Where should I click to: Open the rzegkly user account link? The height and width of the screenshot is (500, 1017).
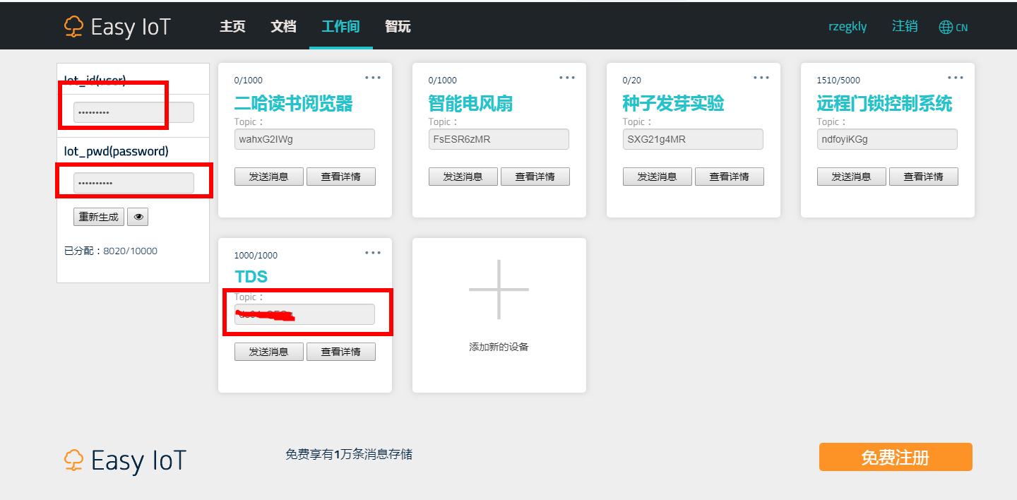[847, 27]
